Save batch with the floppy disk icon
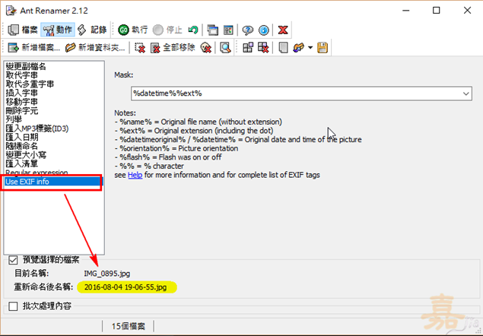 [x=323, y=48]
